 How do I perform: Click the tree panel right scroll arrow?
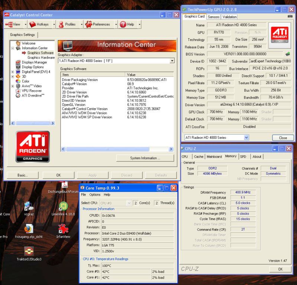(53, 123)
